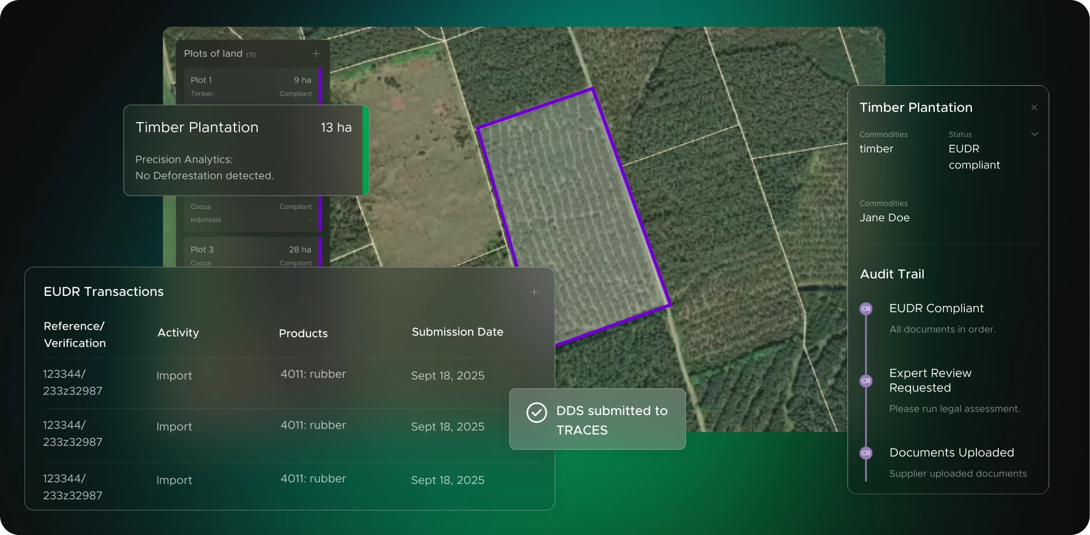Click the 'Jane Doe' name

pyautogui.click(x=884, y=218)
